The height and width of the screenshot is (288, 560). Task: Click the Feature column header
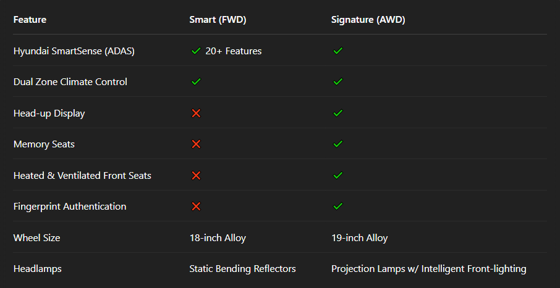[30, 20]
